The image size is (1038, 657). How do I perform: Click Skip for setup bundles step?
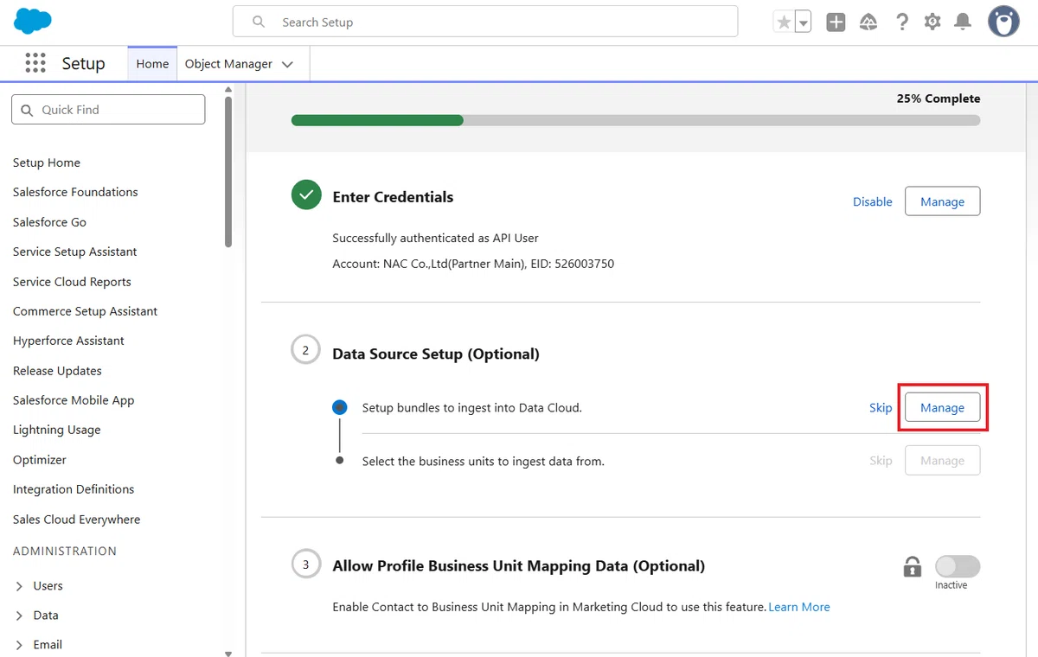[881, 407]
